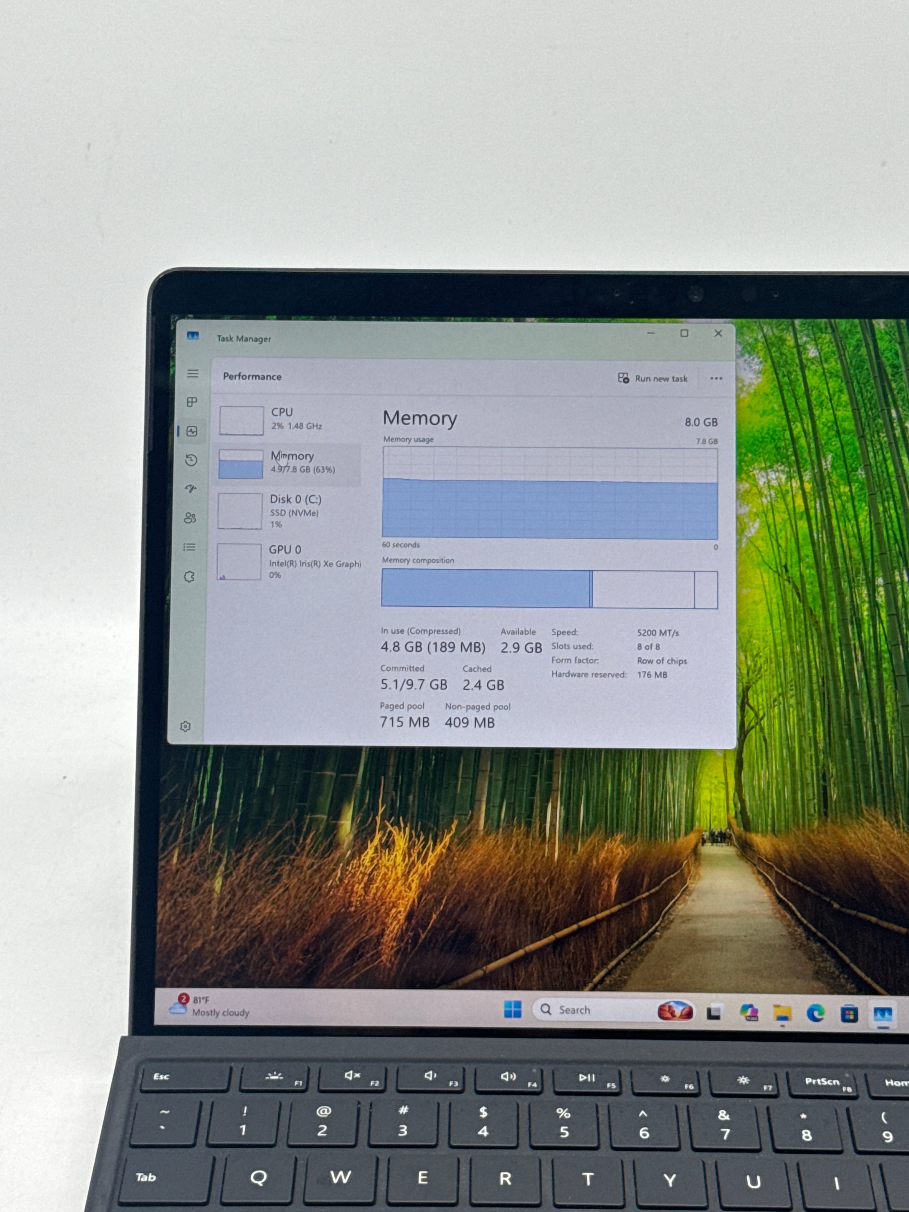Open the Windows Start menu

512,1009
